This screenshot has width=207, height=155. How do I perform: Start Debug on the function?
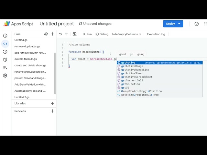(x=102, y=34)
